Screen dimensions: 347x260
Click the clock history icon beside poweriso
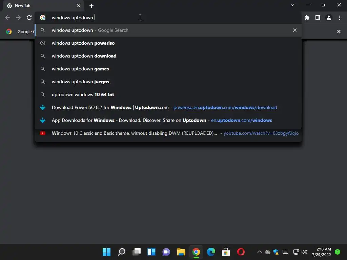tap(43, 43)
